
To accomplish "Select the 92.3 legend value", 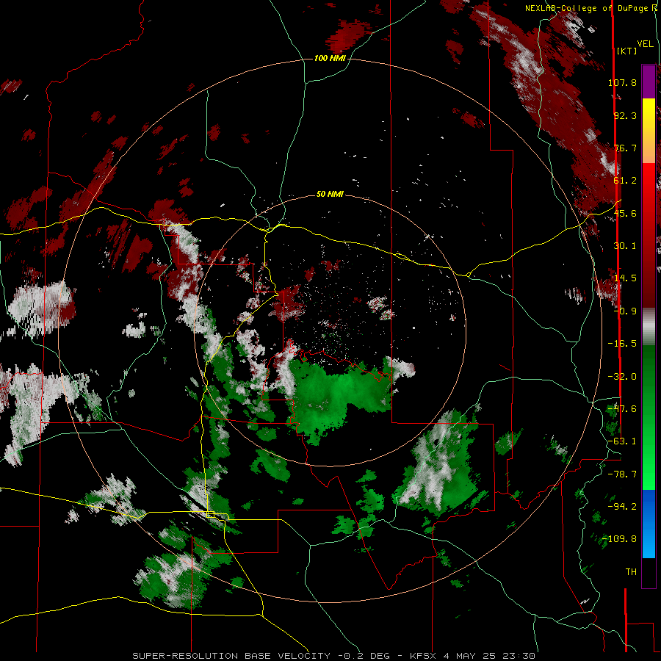I will point(625,115).
